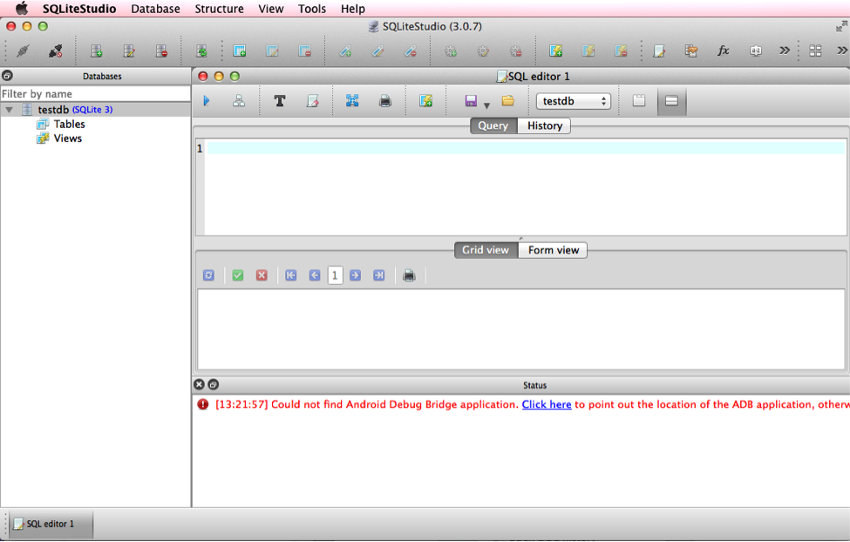Toggle Grid view display mode
850x542 pixels.
(485, 250)
